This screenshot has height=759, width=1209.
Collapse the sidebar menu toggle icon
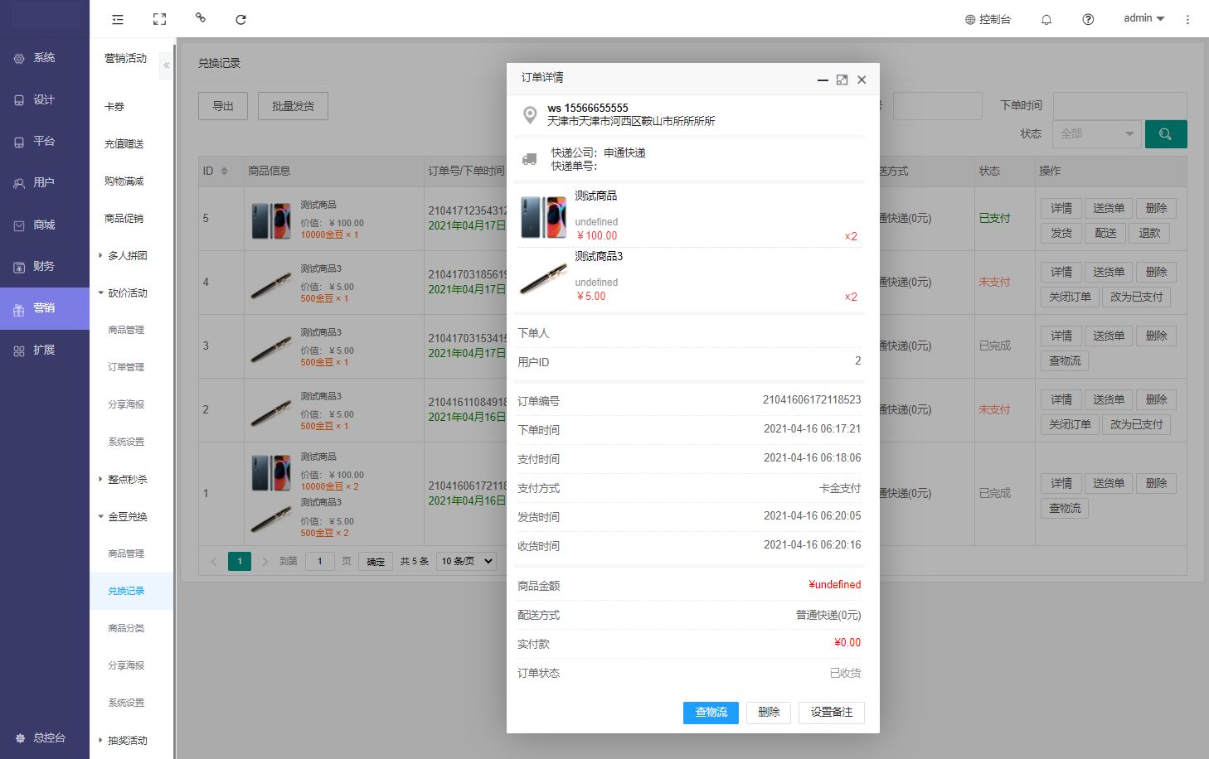[x=118, y=19]
